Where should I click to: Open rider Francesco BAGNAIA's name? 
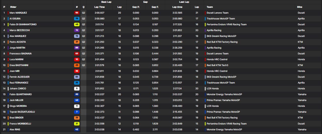click(x=20, y=54)
